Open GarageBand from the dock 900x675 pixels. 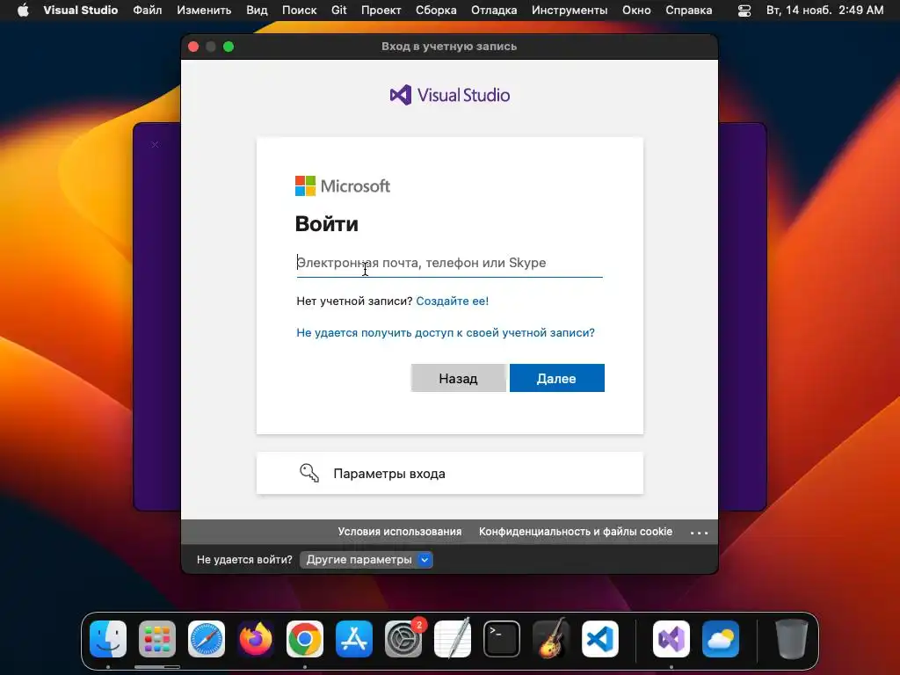(x=551, y=639)
